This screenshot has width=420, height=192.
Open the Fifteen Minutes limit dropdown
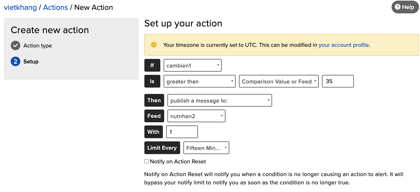(206, 148)
